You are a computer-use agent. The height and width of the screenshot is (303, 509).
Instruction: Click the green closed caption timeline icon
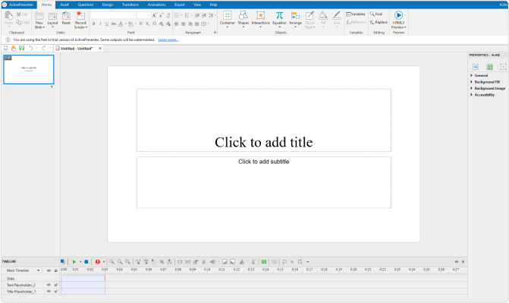[x=264, y=262]
